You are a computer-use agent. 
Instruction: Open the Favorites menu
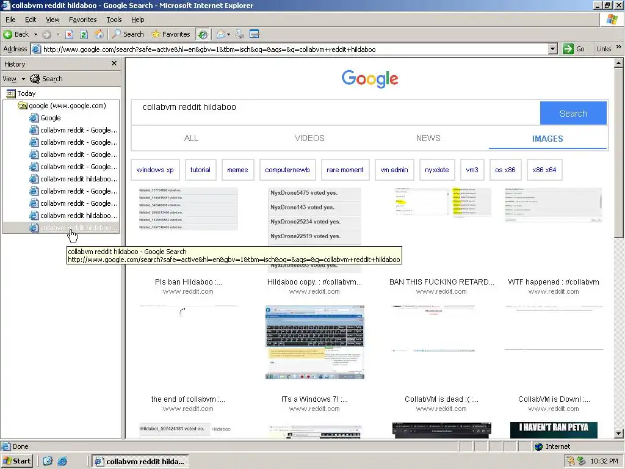(82, 20)
